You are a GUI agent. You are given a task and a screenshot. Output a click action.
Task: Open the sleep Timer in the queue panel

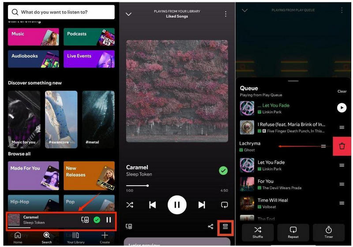coord(329,232)
